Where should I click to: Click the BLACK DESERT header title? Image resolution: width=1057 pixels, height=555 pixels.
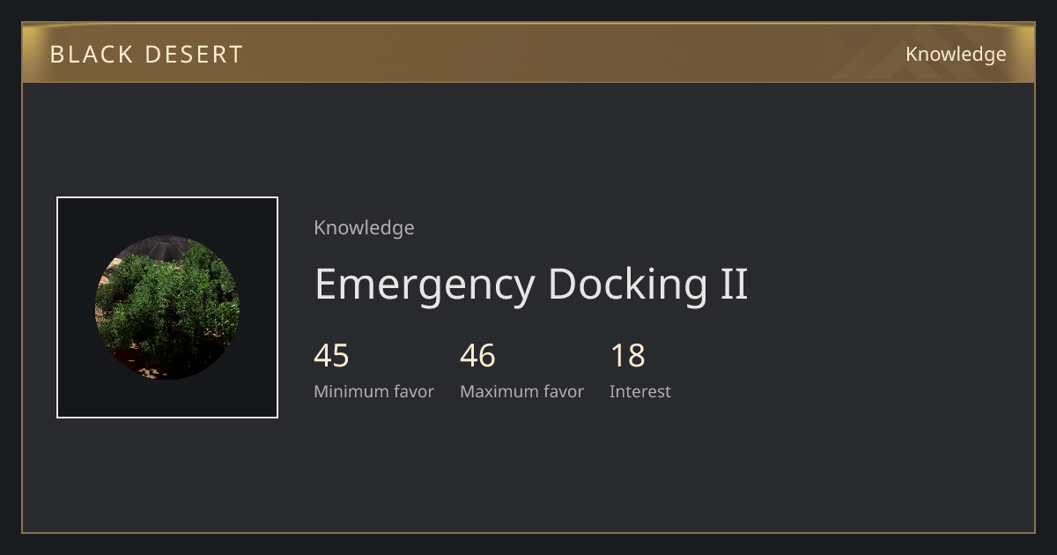[x=146, y=55]
